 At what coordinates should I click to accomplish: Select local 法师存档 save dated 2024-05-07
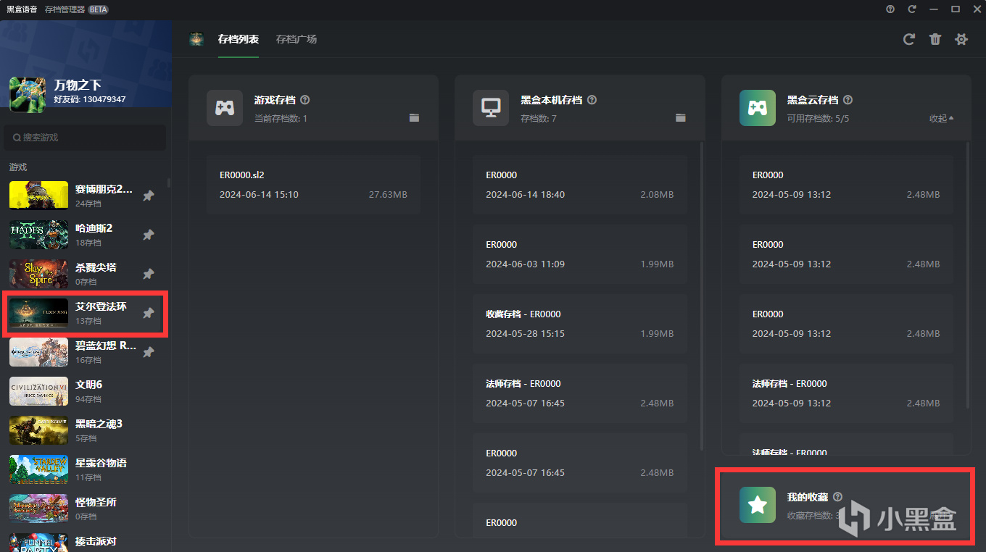(579, 393)
